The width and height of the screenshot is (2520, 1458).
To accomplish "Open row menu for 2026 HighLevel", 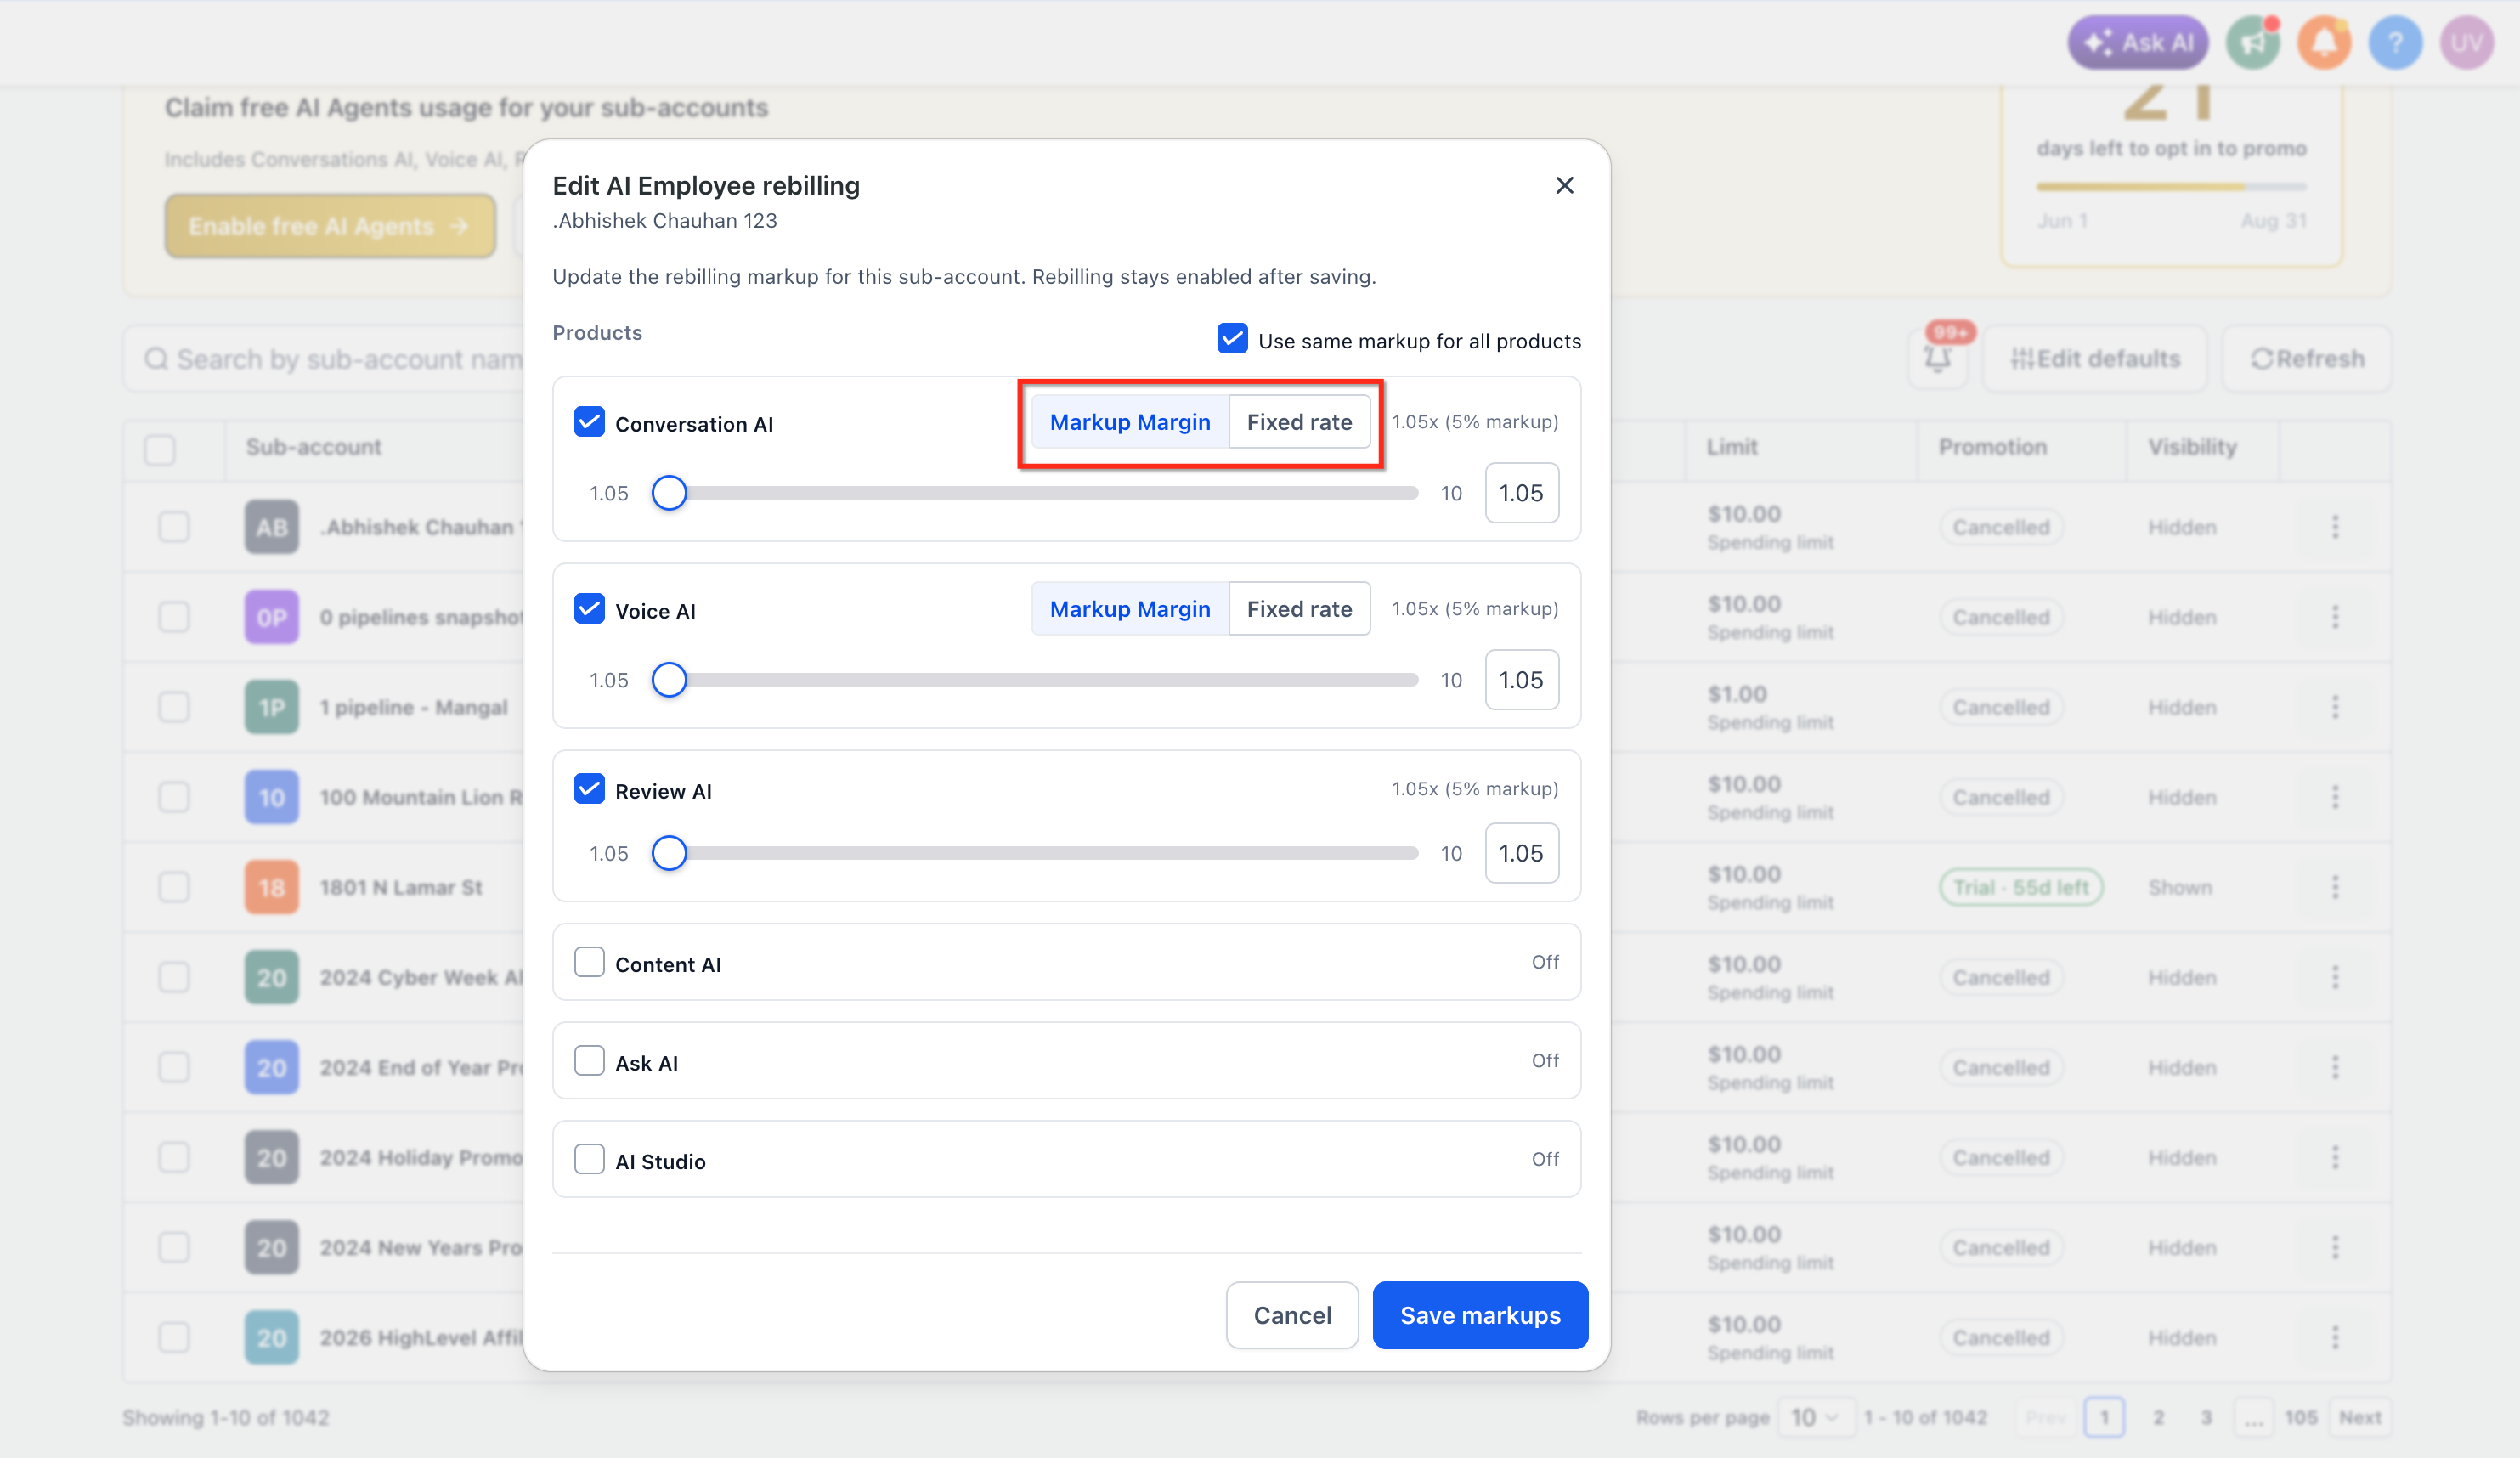I will point(2335,1337).
